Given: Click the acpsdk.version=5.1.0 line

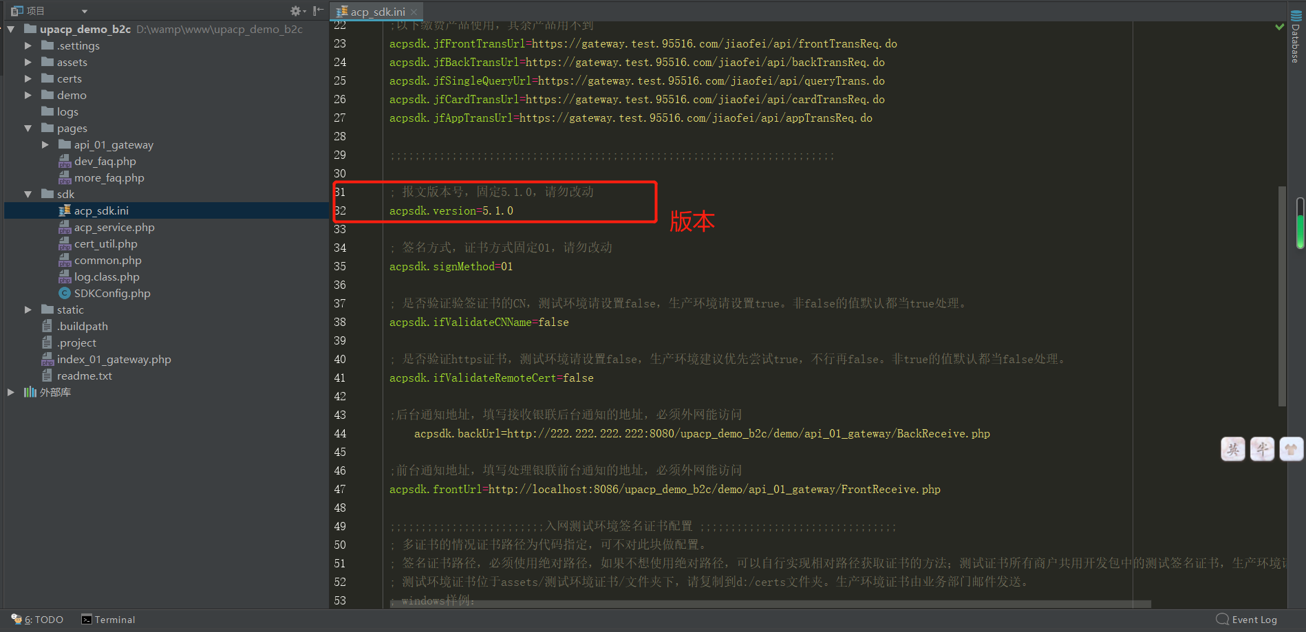Looking at the screenshot, I should [451, 211].
